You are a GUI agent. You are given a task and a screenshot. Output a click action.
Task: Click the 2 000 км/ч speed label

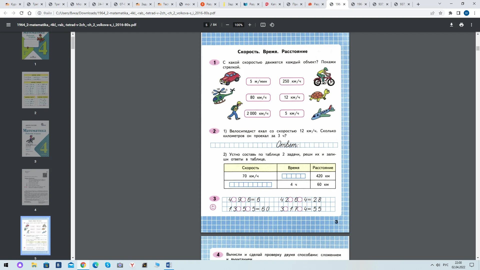click(257, 113)
